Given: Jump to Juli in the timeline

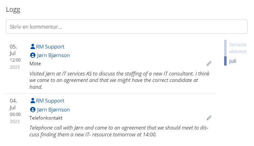Looking at the screenshot, I should [x=233, y=61].
